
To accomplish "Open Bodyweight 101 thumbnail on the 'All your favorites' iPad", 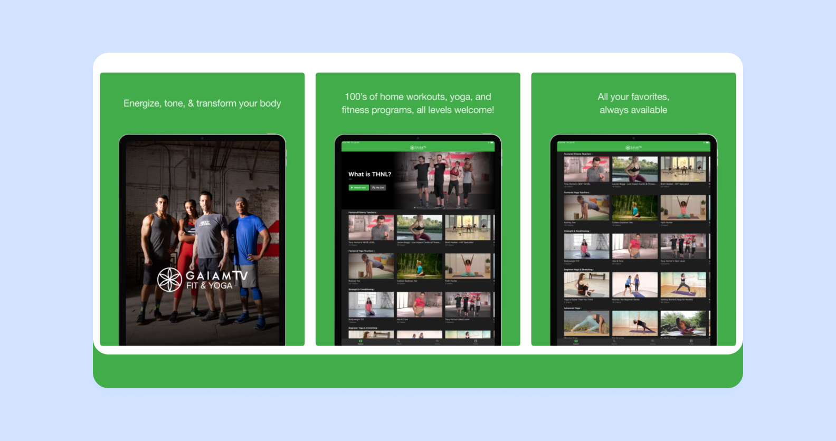I will 586,246.
